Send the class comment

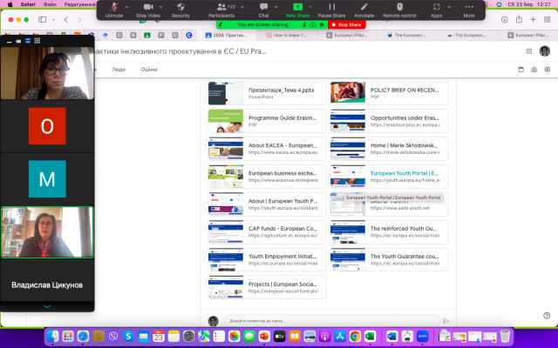tap(446, 321)
